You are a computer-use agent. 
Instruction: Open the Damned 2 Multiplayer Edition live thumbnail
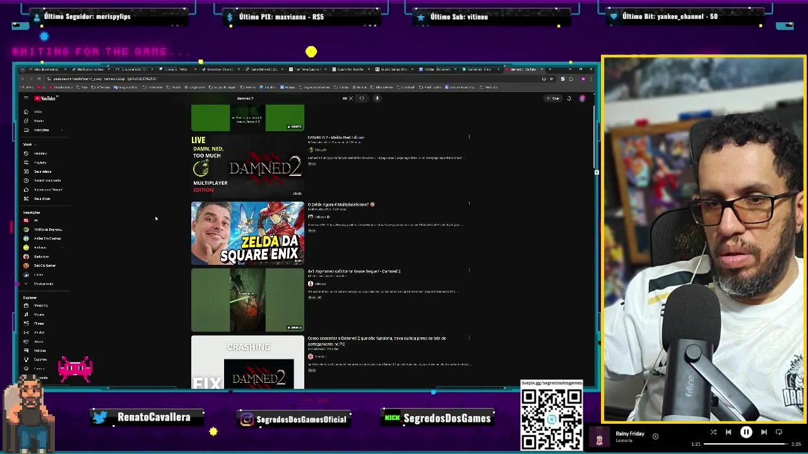click(x=247, y=166)
